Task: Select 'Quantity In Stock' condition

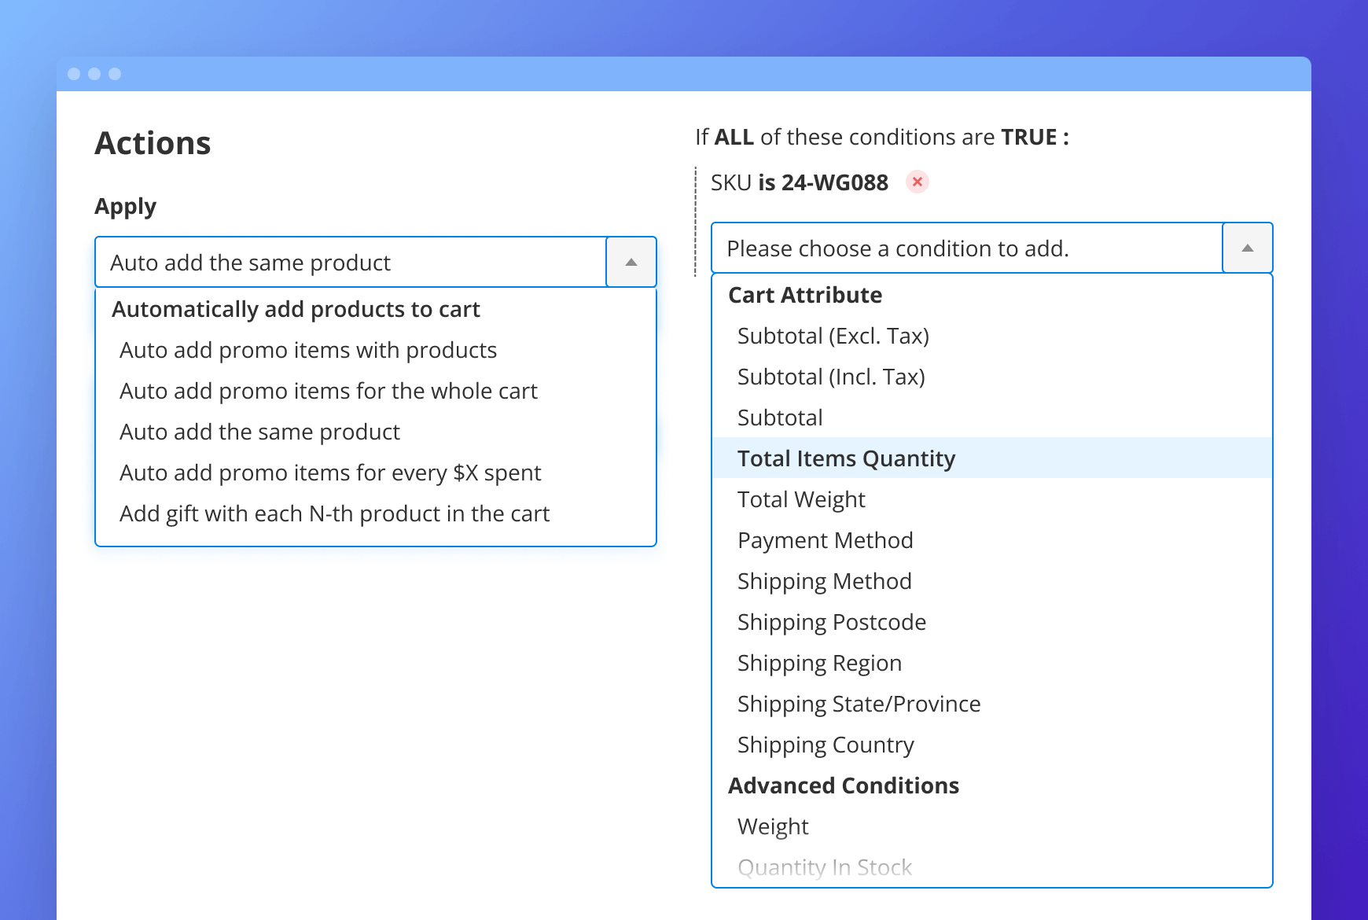Action: [x=824, y=867]
